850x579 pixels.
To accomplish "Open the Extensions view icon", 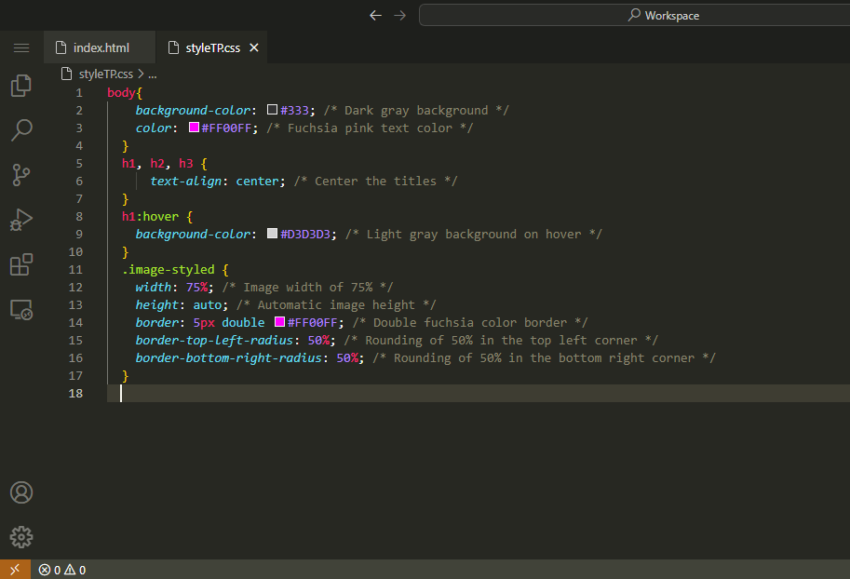I will pyautogui.click(x=20, y=264).
